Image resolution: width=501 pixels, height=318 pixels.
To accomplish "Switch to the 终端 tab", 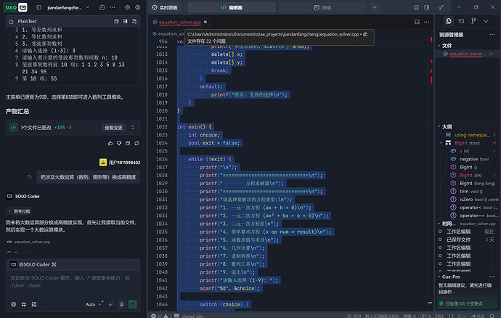I will (x=322, y=7).
